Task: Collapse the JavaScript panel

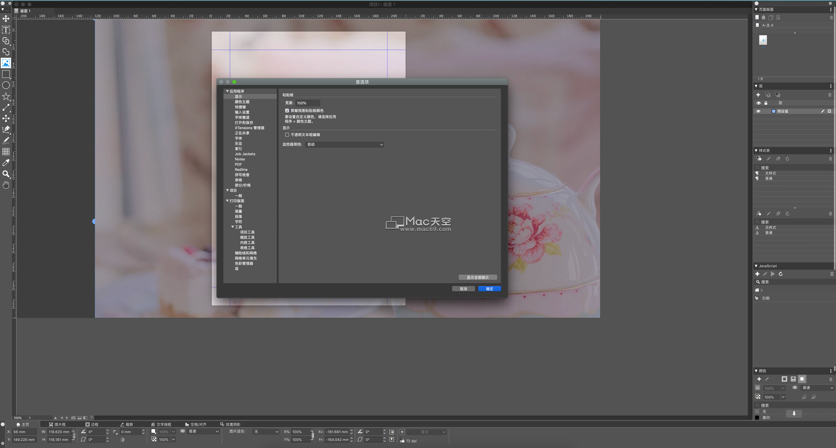Action: click(x=756, y=266)
